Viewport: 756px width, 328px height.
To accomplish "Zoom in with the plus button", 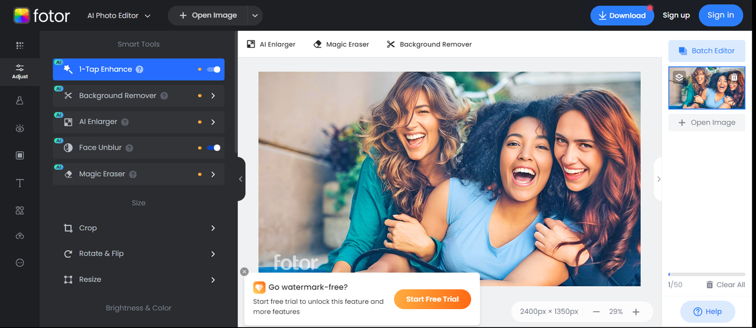I will (636, 311).
